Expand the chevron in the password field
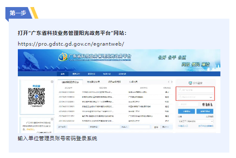Viewport: 236px width, 158px height. (211, 97)
